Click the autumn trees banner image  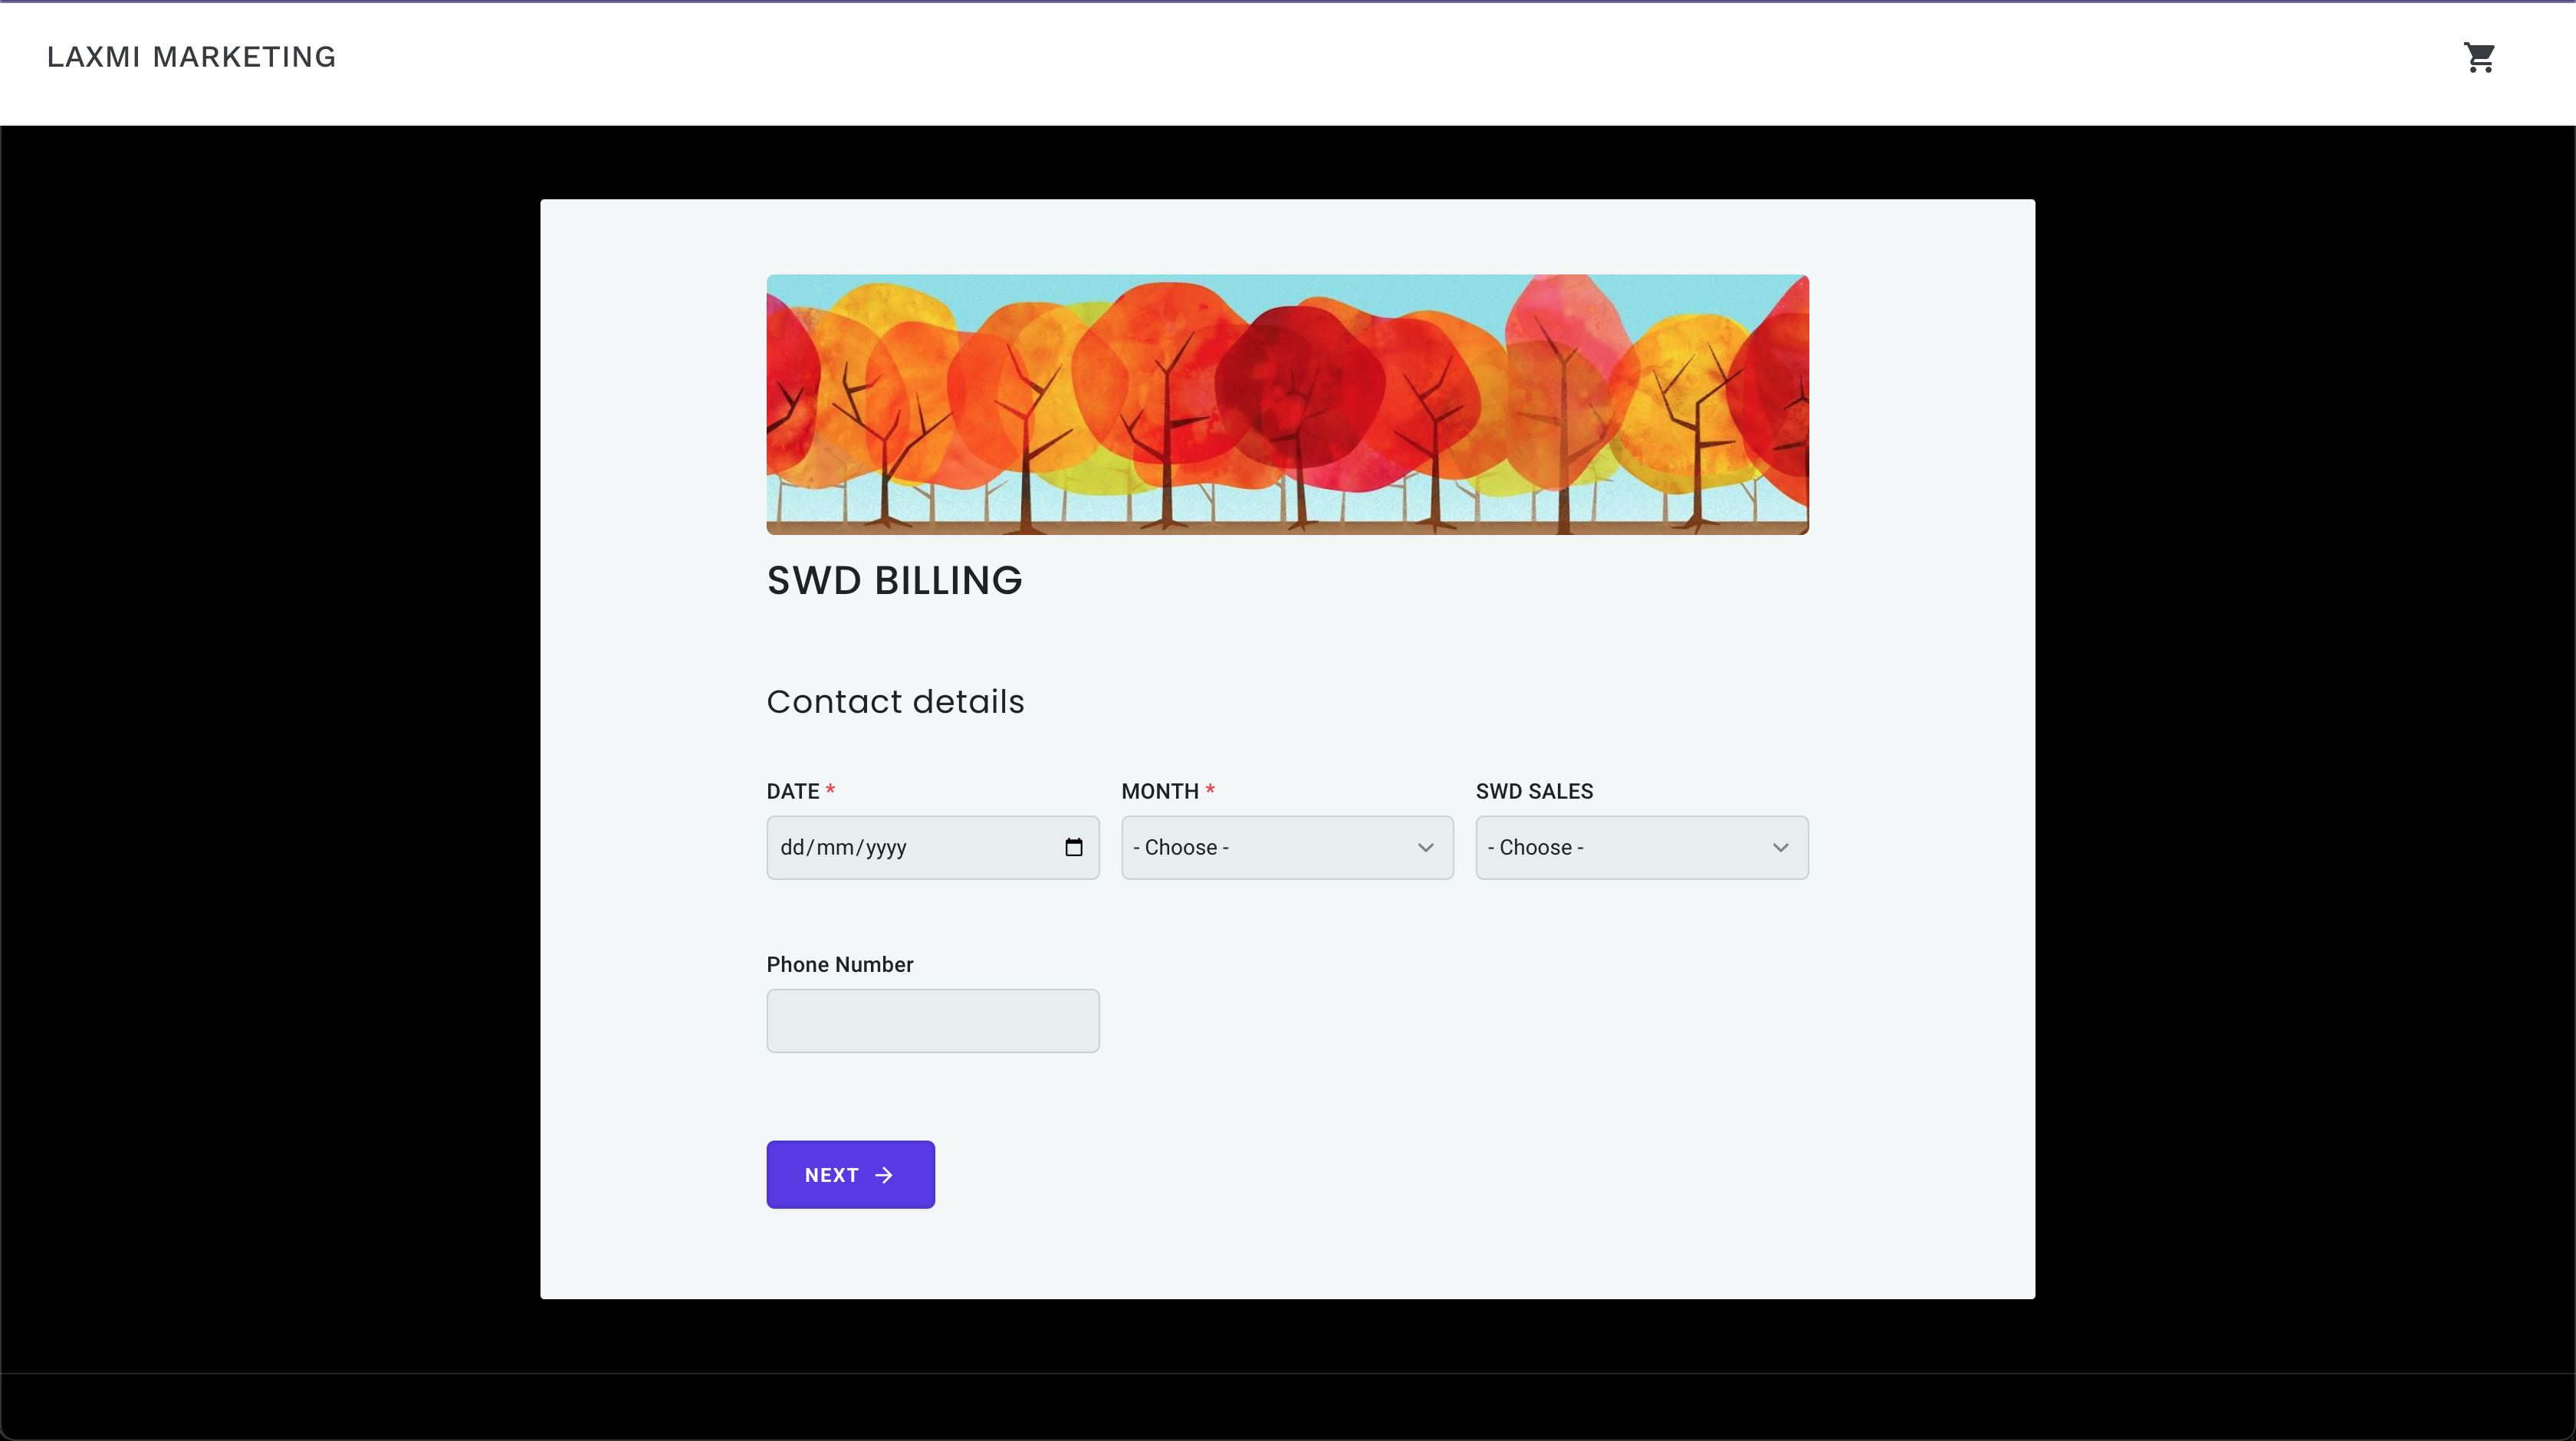pos(1287,404)
